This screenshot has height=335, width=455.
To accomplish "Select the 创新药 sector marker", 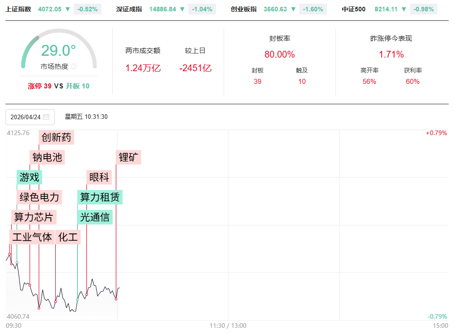I will 56,137.
